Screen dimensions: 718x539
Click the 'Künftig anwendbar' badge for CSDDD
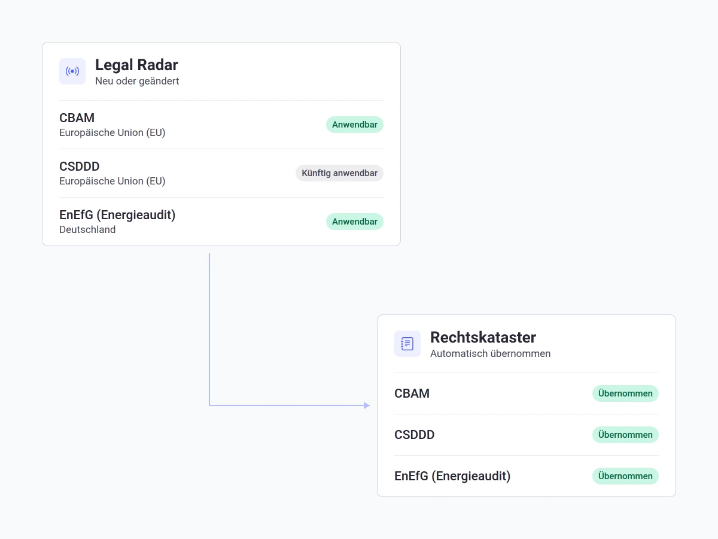[x=339, y=173]
